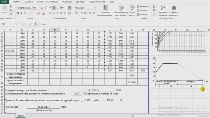Open underline style dropdown arrow
Image resolution: width=210 pixels, height=118 pixels.
(28, 13)
